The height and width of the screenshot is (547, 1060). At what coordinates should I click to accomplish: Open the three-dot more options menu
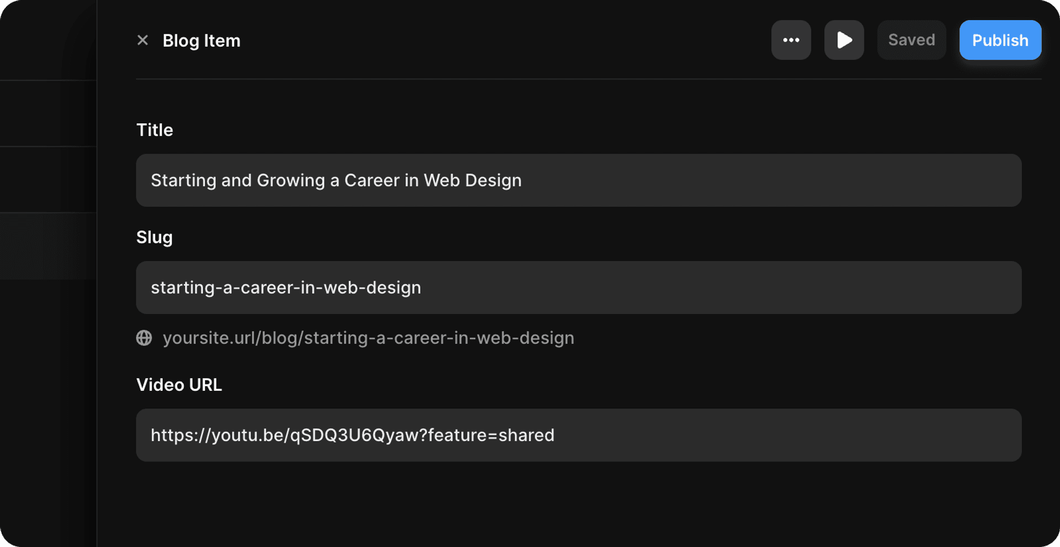(x=791, y=40)
